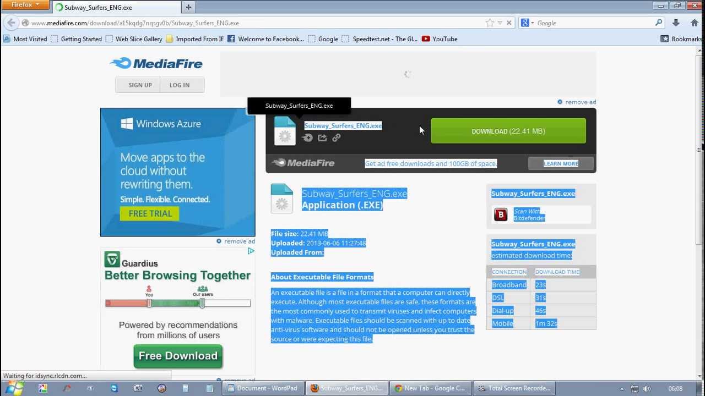The height and width of the screenshot is (396, 705).
Task: Open the bookmark star dropdown arrow
Action: (x=500, y=23)
